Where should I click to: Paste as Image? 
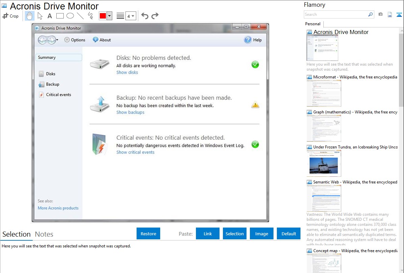click(x=261, y=234)
